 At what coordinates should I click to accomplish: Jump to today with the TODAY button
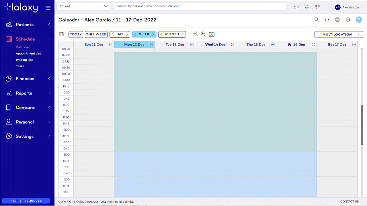coord(75,34)
